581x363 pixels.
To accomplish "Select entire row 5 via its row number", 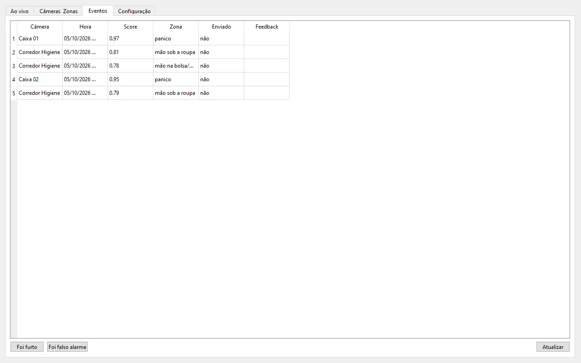I will [x=14, y=93].
